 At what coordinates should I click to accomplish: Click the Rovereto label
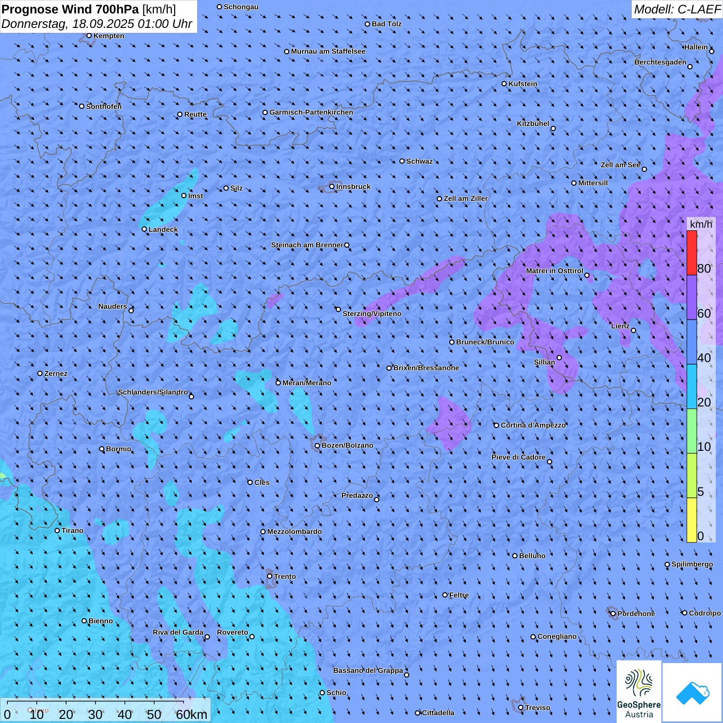(232, 632)
